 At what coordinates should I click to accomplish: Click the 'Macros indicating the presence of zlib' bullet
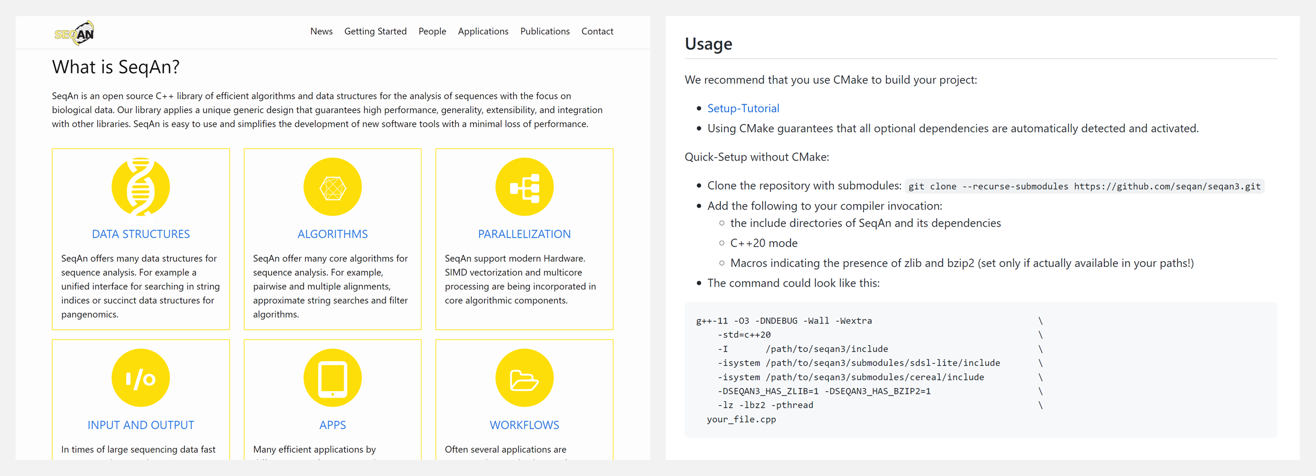[962, 263]
